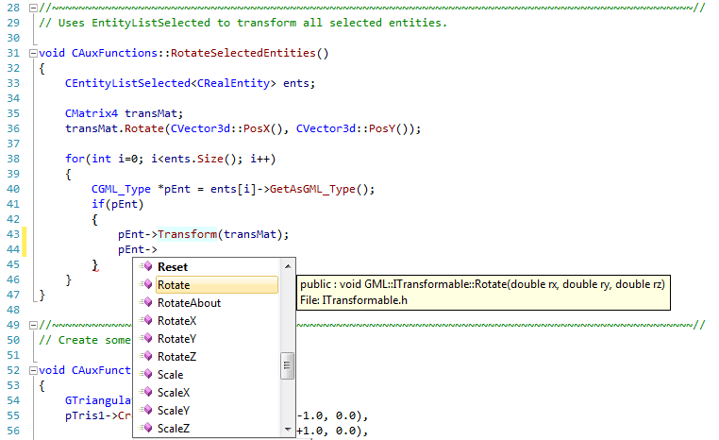Click the method icon beside Scale
This screenshot has width=719, height=440.
pos(146,375)
